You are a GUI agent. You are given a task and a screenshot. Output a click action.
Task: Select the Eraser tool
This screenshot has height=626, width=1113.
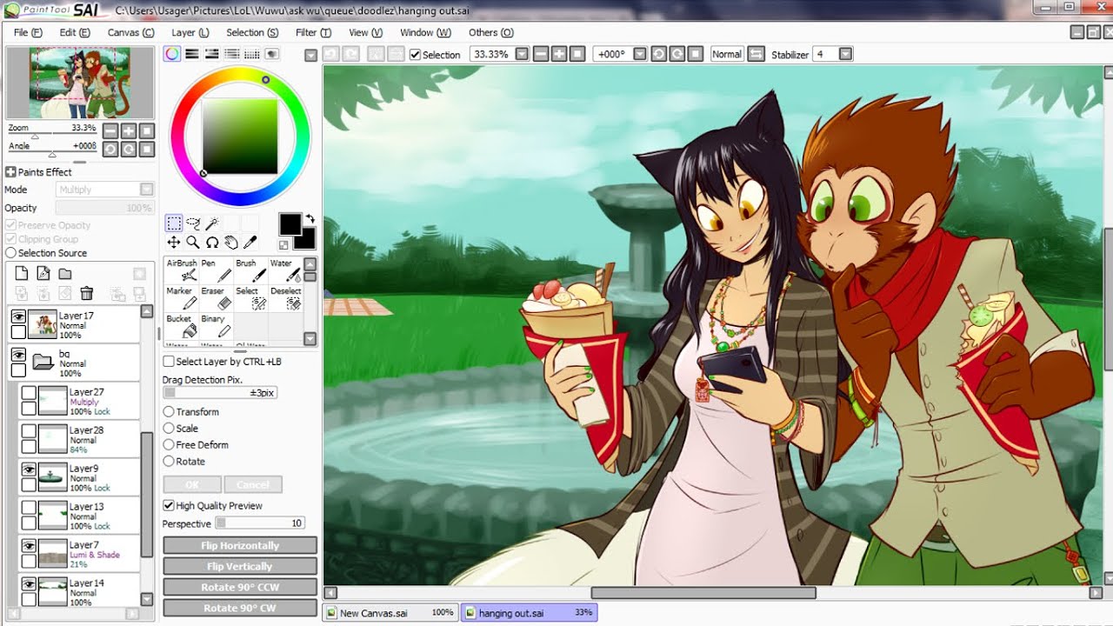[x=216, y=297]
